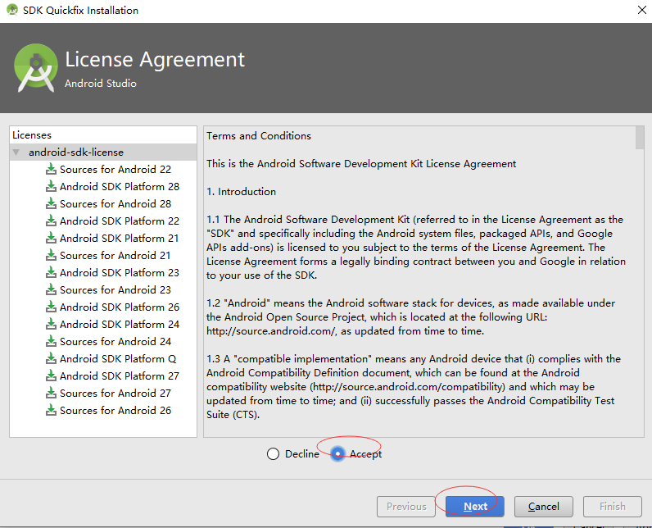Click download icon beside Android SDK Platform 21
This screenshot has width=652, height=528.
click(x=51, y=238)
